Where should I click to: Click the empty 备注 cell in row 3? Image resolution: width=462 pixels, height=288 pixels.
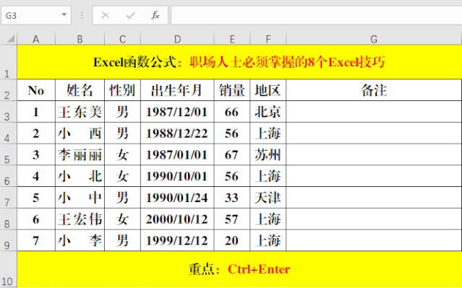pyautogui.click(x=374, y=112)
